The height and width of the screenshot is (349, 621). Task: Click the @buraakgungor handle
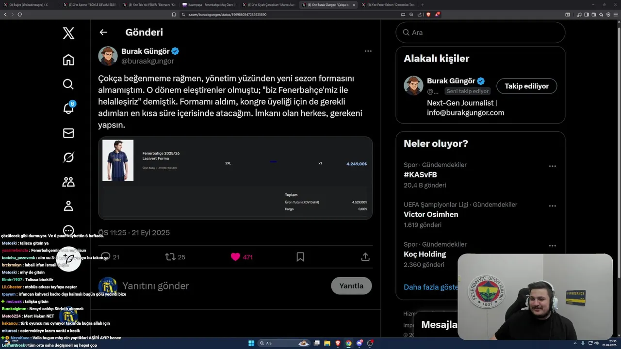click(x=147, y=61)
